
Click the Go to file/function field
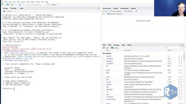click(x=35, y=5)
